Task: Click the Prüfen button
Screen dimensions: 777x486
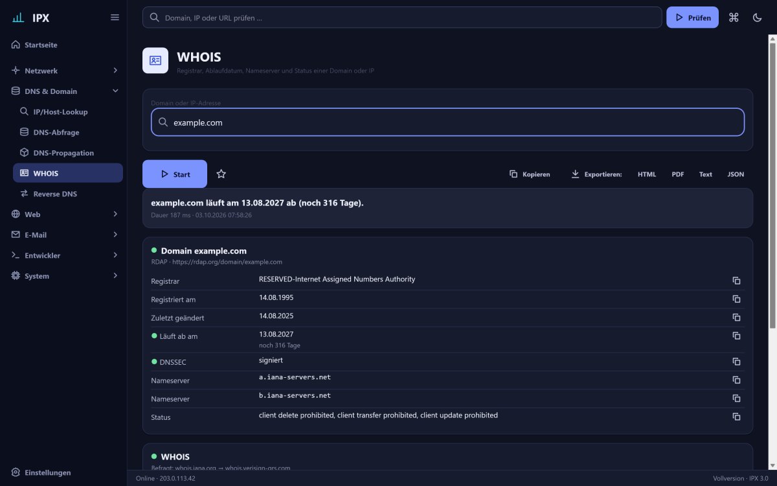Action: pyautogui.click(x=692, y=17)
